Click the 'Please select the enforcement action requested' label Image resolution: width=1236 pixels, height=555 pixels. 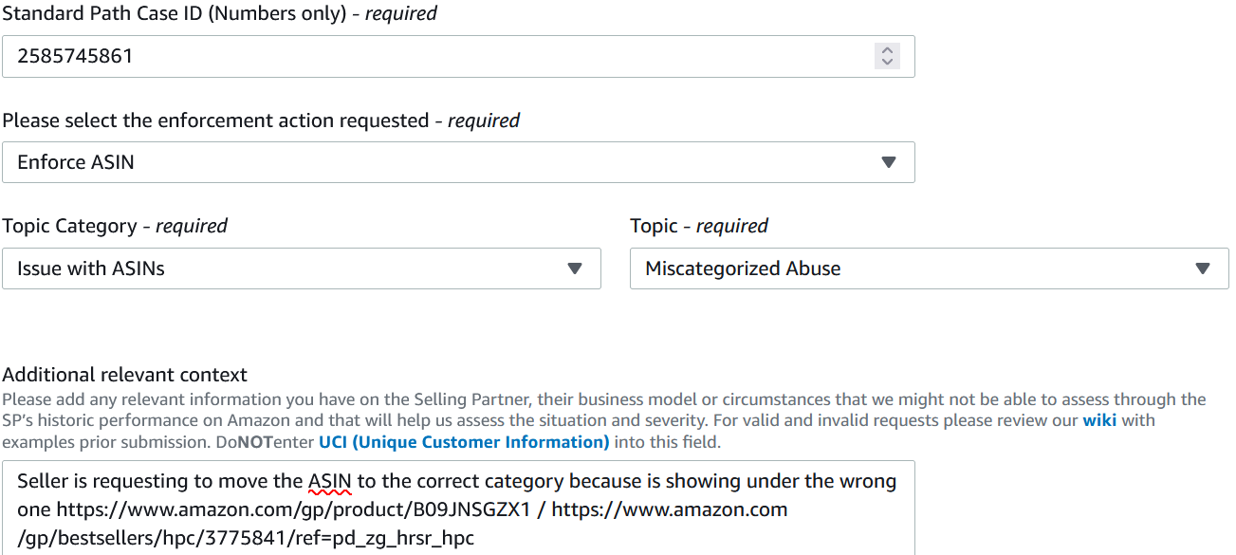(x=215, y=120)
